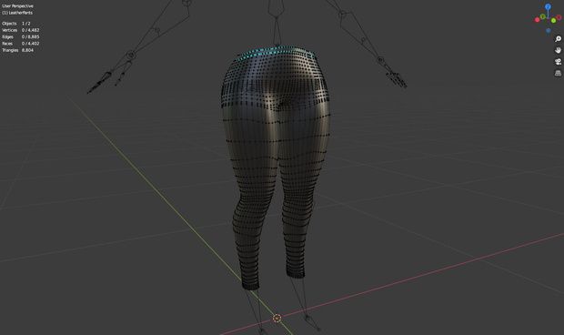Click the foot bone beside the red axis line
564x335 pixels.
(312, 322)
